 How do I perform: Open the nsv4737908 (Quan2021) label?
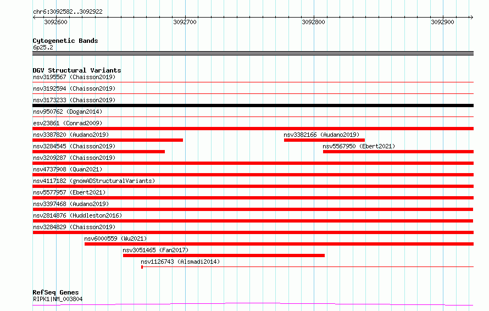(x=68, y=169)
